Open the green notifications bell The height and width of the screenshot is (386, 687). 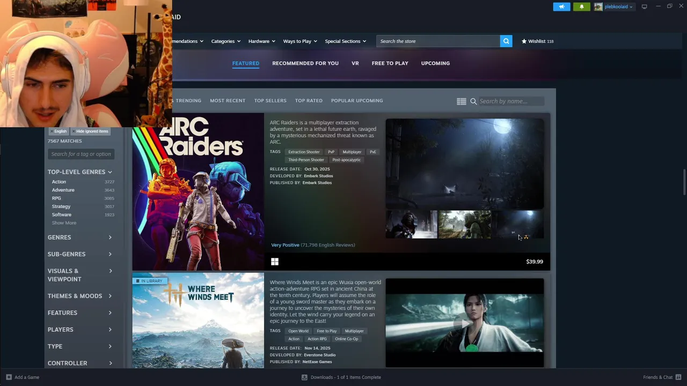581,6
